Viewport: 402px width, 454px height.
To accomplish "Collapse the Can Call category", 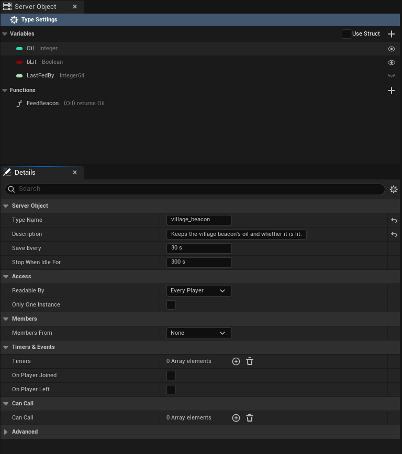I will point(6,404).
